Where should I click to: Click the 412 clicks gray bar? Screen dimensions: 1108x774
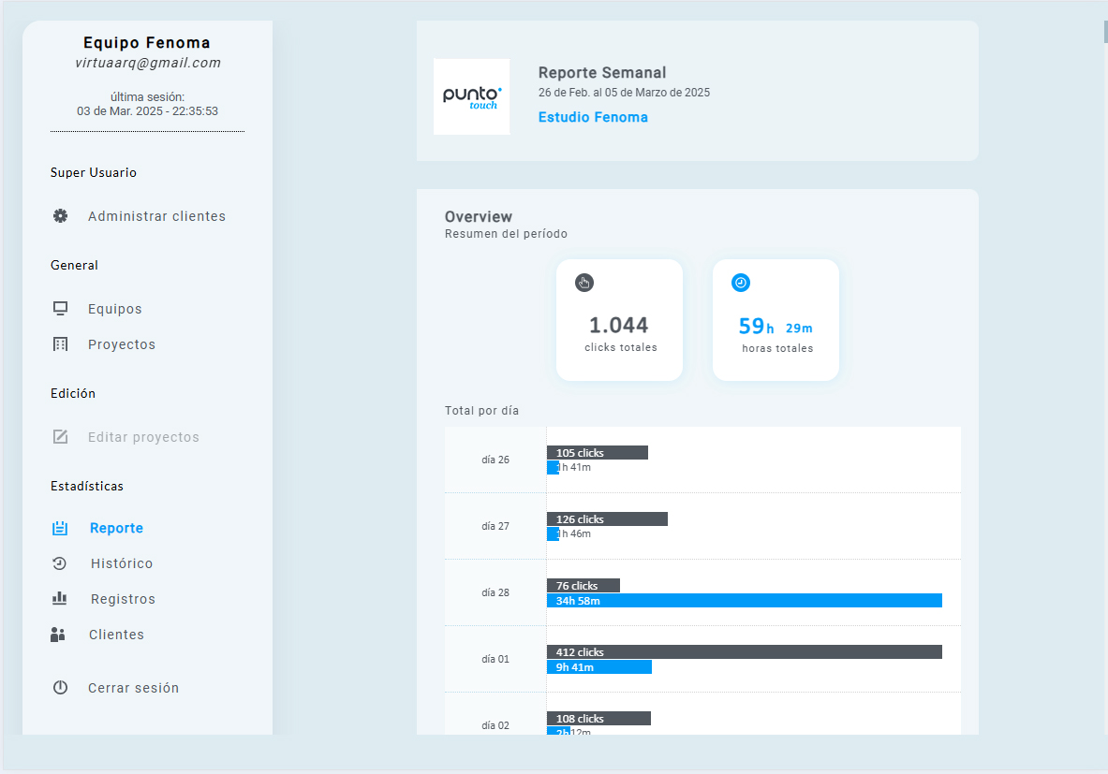point(744,652)
